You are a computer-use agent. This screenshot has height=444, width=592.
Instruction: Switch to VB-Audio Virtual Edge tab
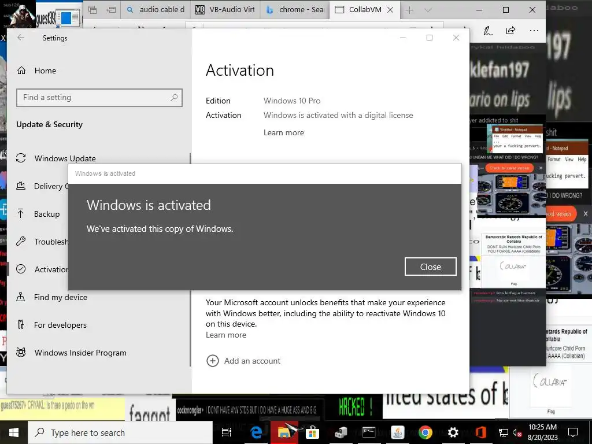pyautogui.click(x=226, y=10)
